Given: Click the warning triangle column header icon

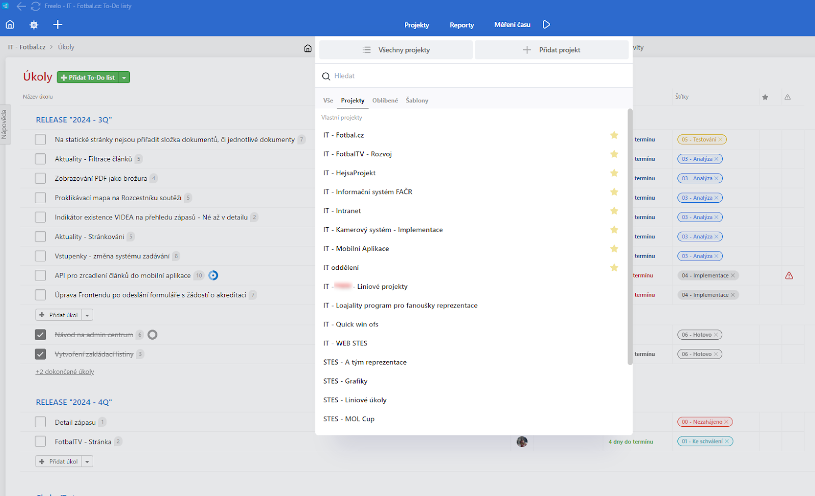Looking at the screenshot, I should click(787, 97).
